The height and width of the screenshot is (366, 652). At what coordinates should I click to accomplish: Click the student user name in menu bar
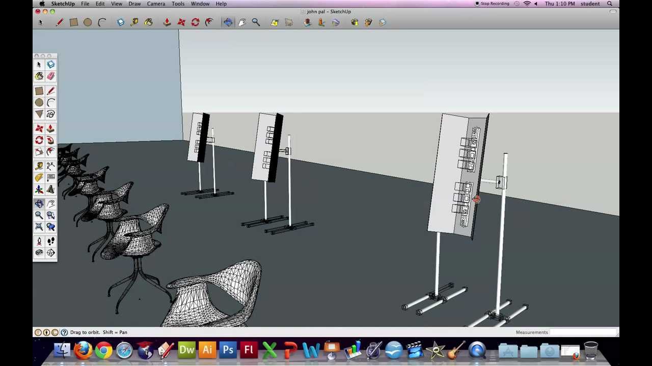tap(590, 4)
